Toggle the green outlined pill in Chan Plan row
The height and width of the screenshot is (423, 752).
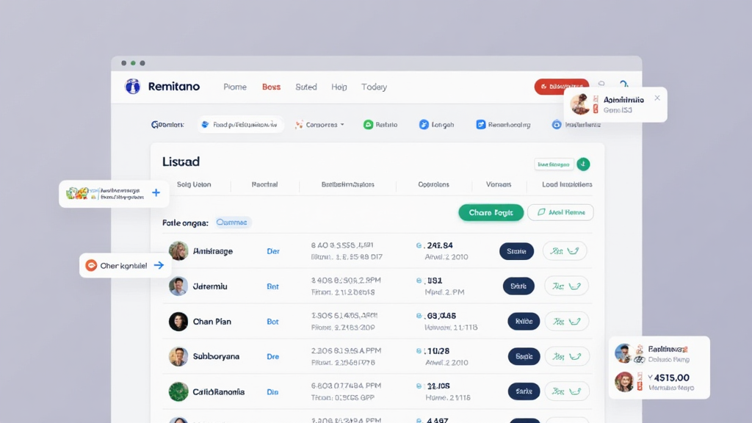pyautogui.click(x=565, y=322)
